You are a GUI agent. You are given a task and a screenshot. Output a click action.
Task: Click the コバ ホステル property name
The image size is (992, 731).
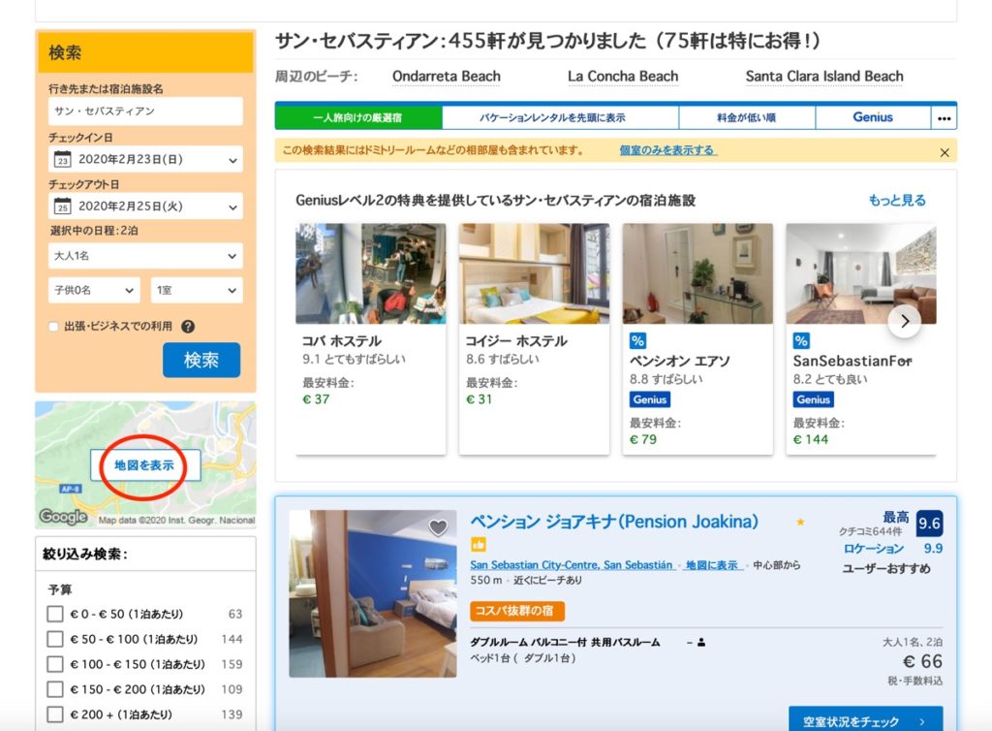pyautogui.click(x=342, y=341)
